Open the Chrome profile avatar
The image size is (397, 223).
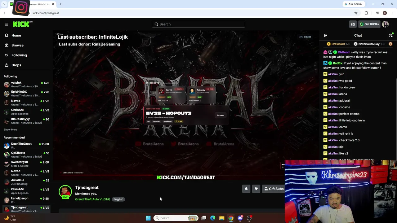click(x=385, y=13)
